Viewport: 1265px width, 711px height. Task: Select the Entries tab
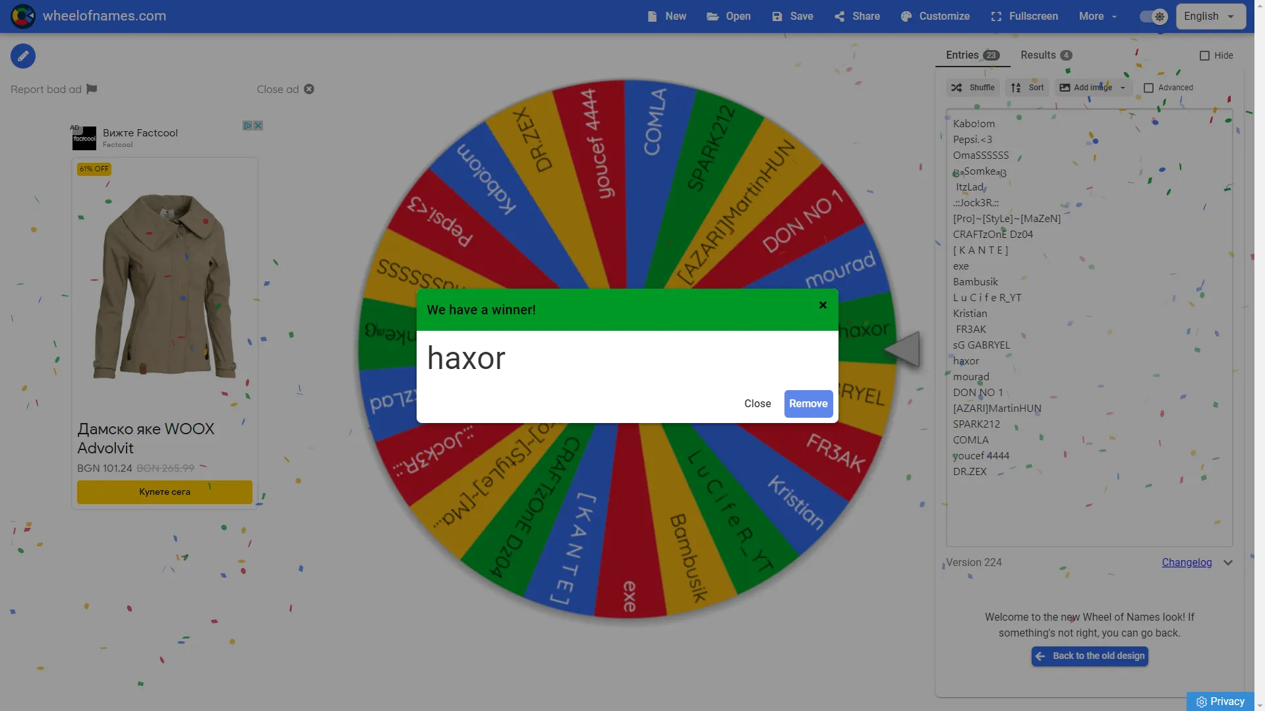pos(972,55)
